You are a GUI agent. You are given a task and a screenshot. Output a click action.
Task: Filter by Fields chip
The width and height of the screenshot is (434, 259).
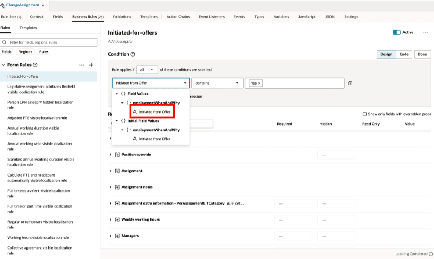pyautogui.click(x=6, y=52)
